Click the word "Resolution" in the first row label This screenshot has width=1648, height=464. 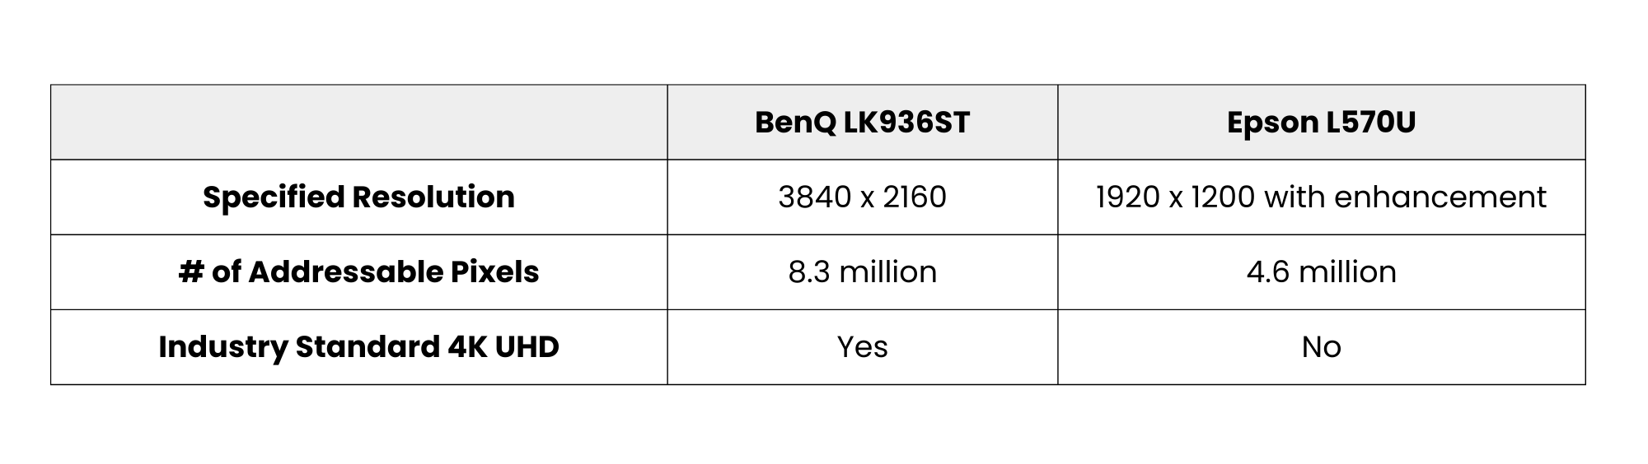[x=433, y=197]
